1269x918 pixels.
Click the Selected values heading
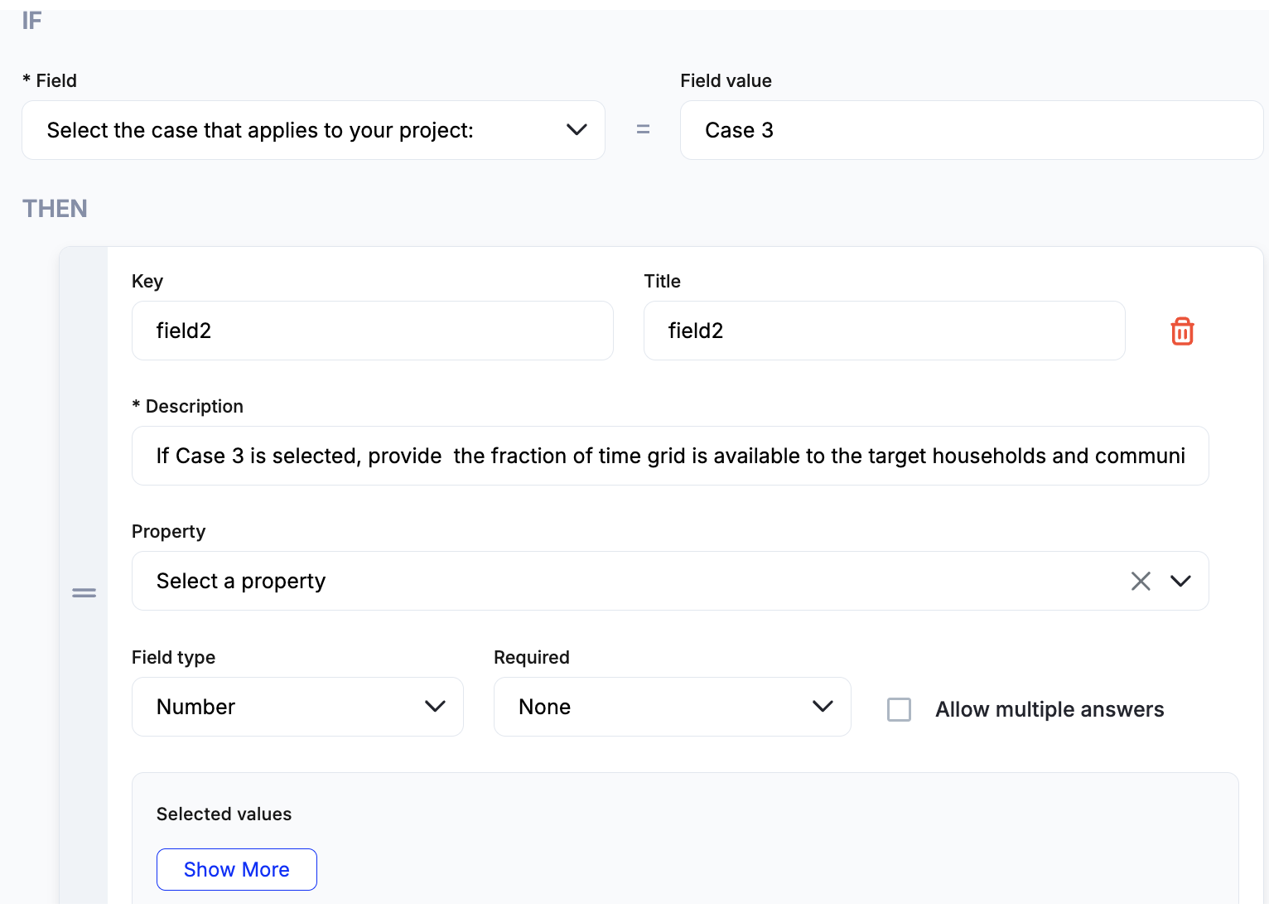pos(224,814)
